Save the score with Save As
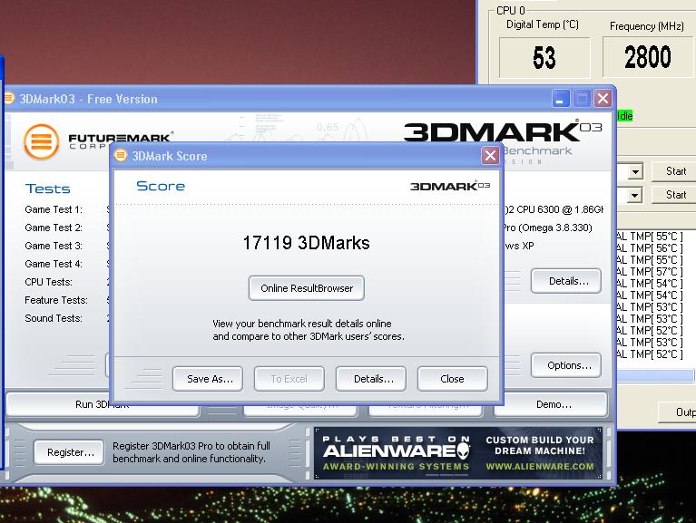Viewport: 696px width, 523px height. tap(208, 379)
